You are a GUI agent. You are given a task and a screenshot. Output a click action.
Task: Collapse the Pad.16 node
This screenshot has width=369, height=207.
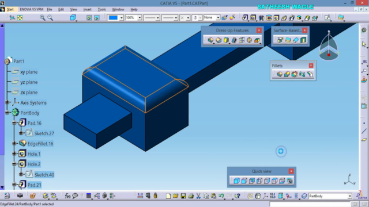pyautogui.click(x=14, y=122)
